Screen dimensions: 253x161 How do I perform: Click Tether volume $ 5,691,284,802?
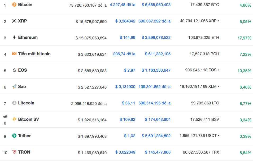[156, 136]
